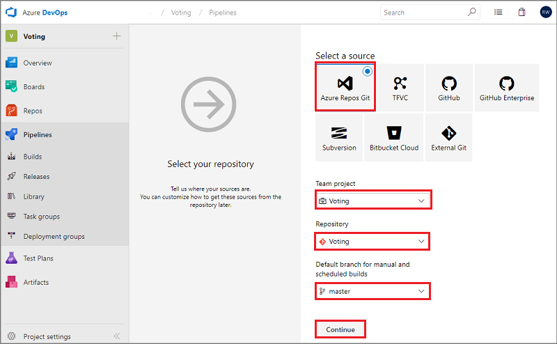
Task: Open the RW user avatar menu
Action: 546,12
